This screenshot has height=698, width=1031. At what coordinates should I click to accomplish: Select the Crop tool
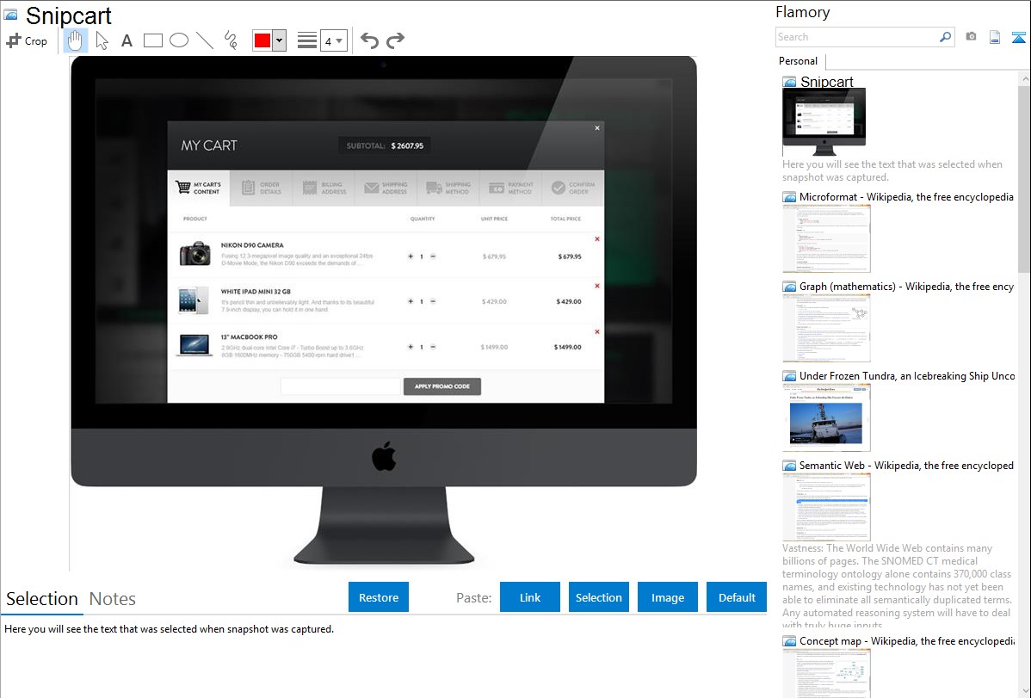click(27, 40)
